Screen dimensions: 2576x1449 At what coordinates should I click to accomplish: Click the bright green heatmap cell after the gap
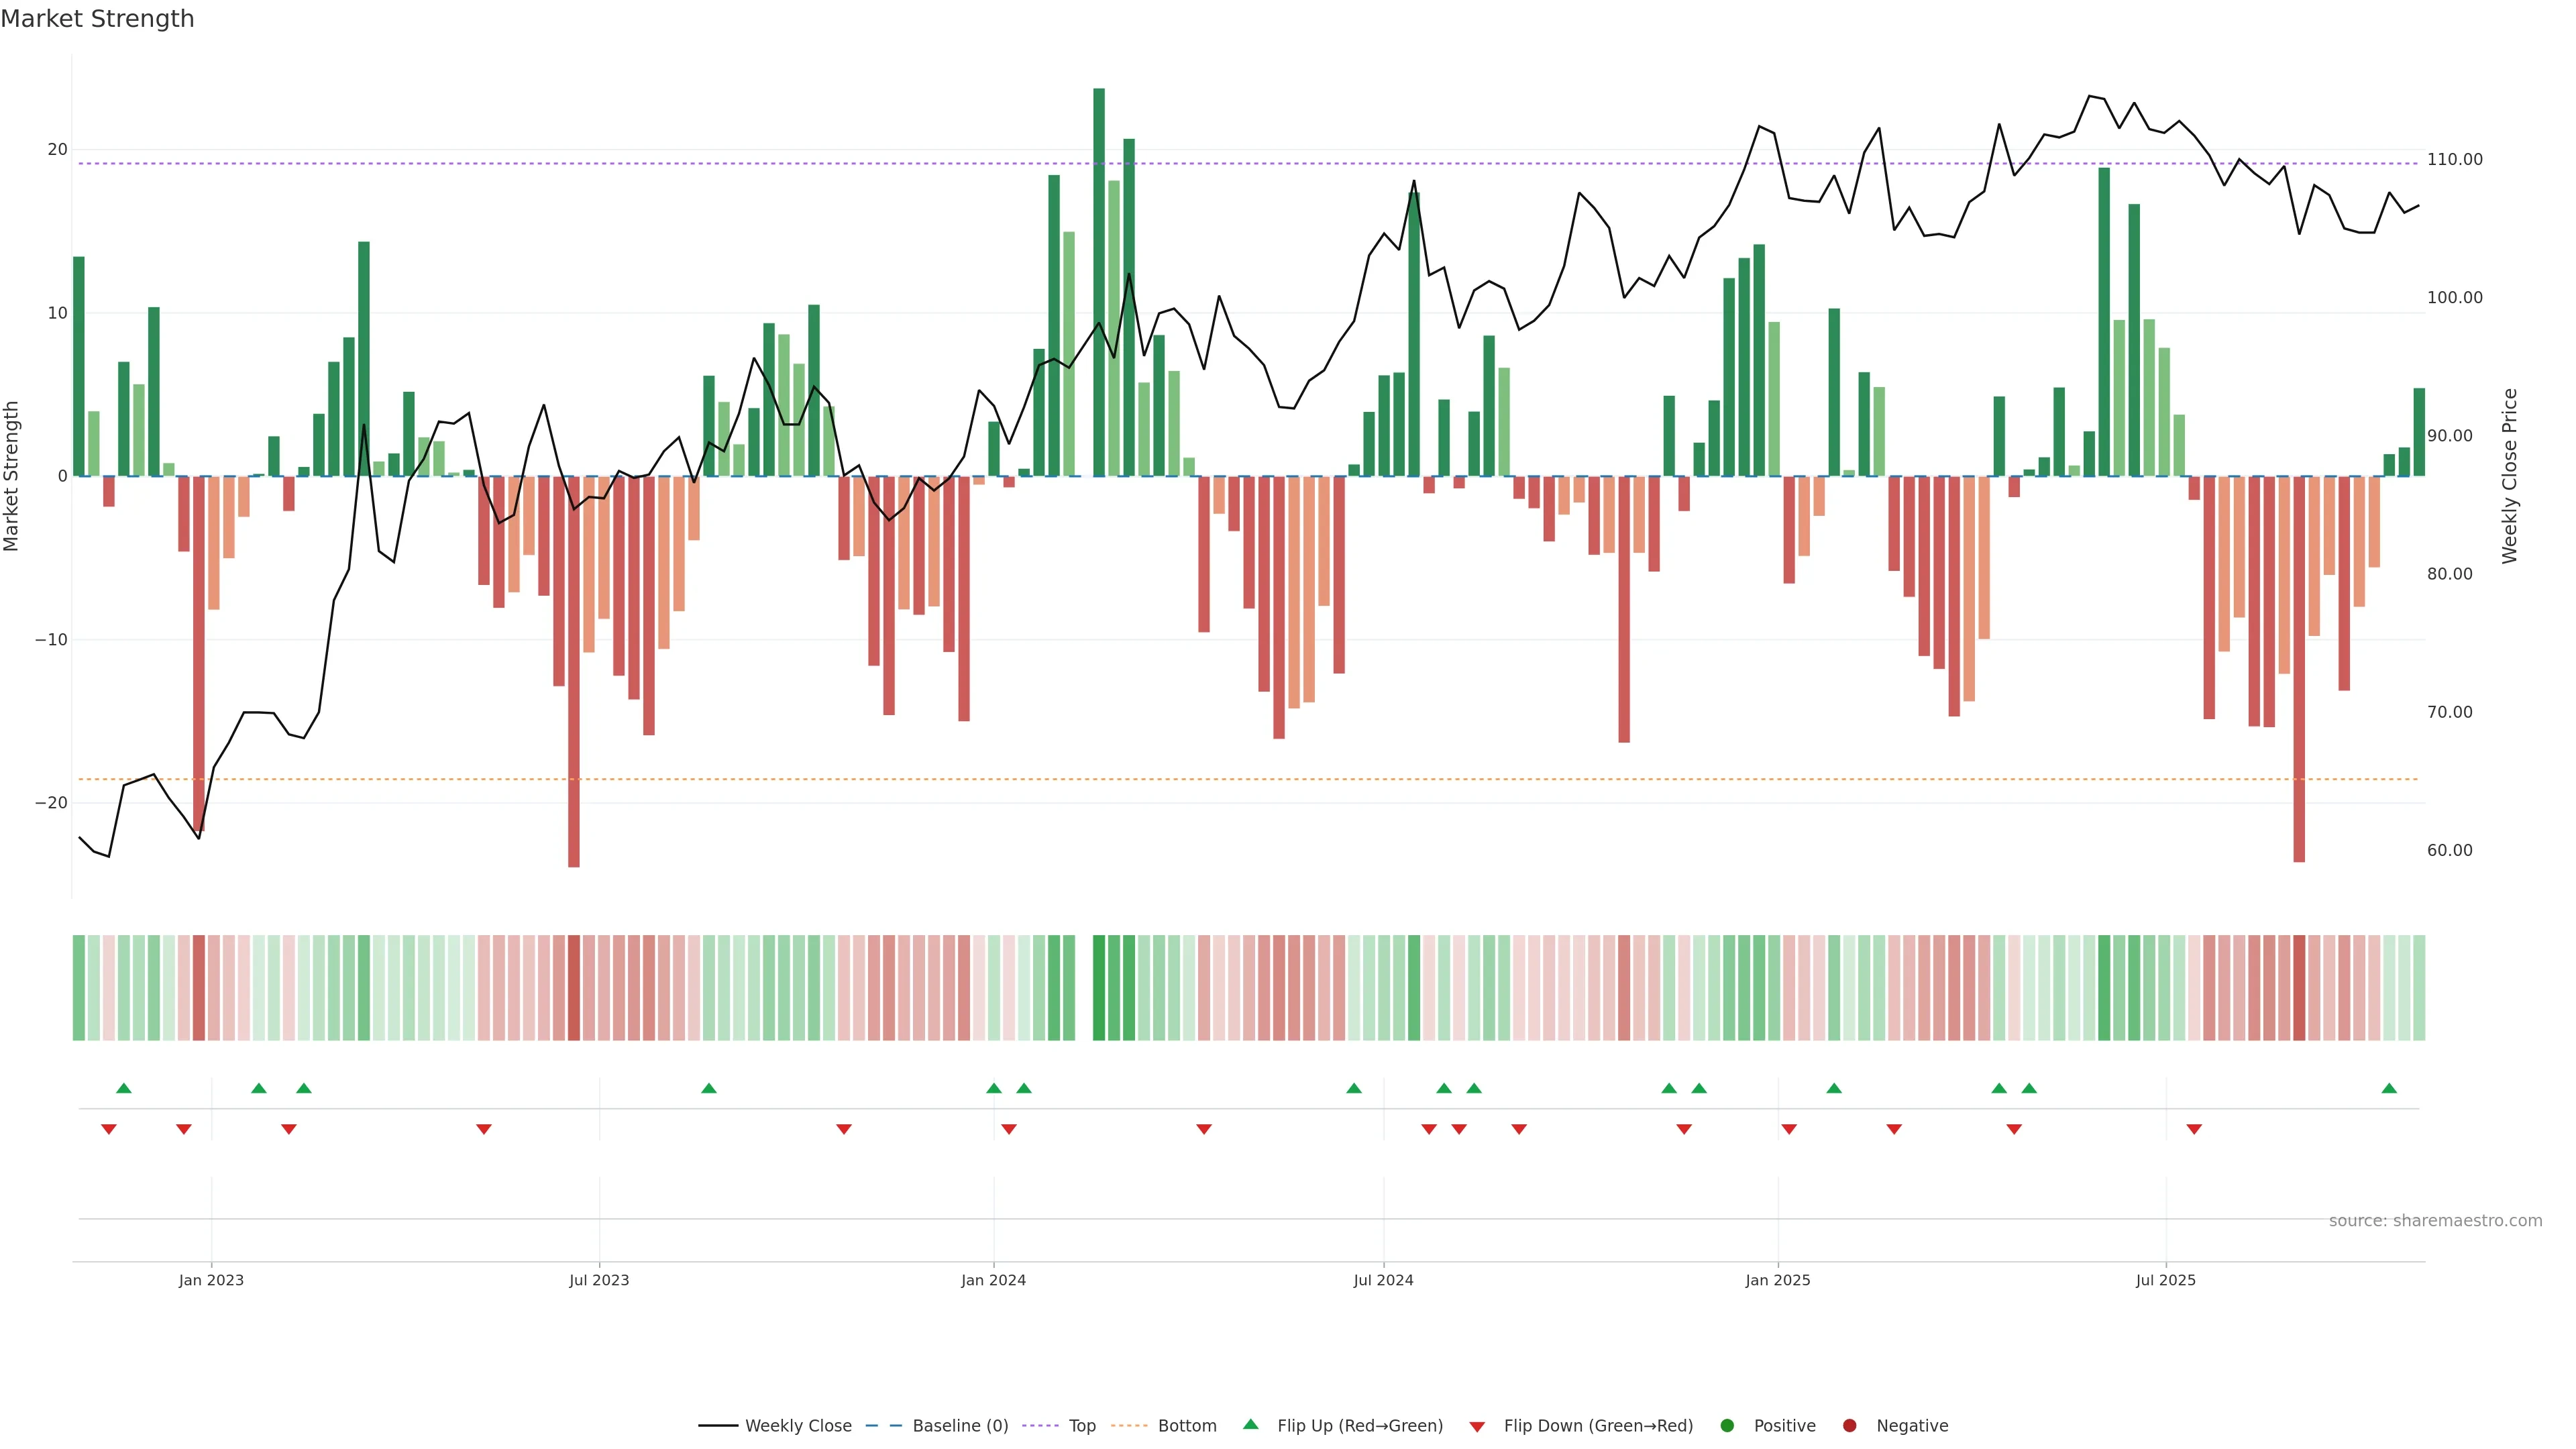(1099, 987)
